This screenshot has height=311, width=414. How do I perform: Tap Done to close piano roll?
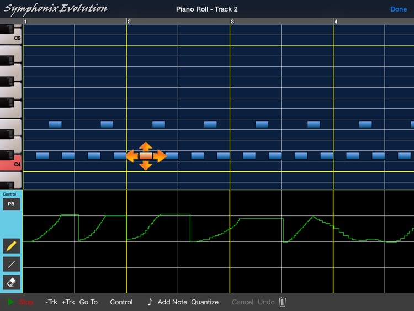[x=399, y=9]
